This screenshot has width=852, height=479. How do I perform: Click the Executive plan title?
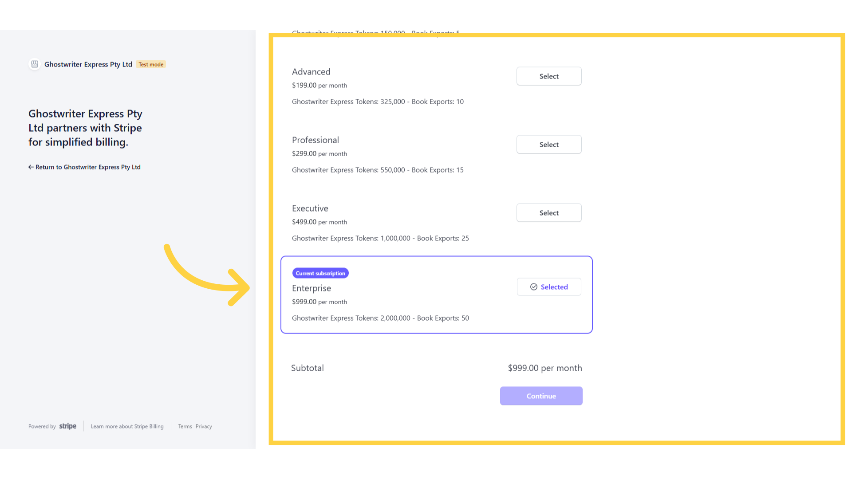(x=310, y=208)
